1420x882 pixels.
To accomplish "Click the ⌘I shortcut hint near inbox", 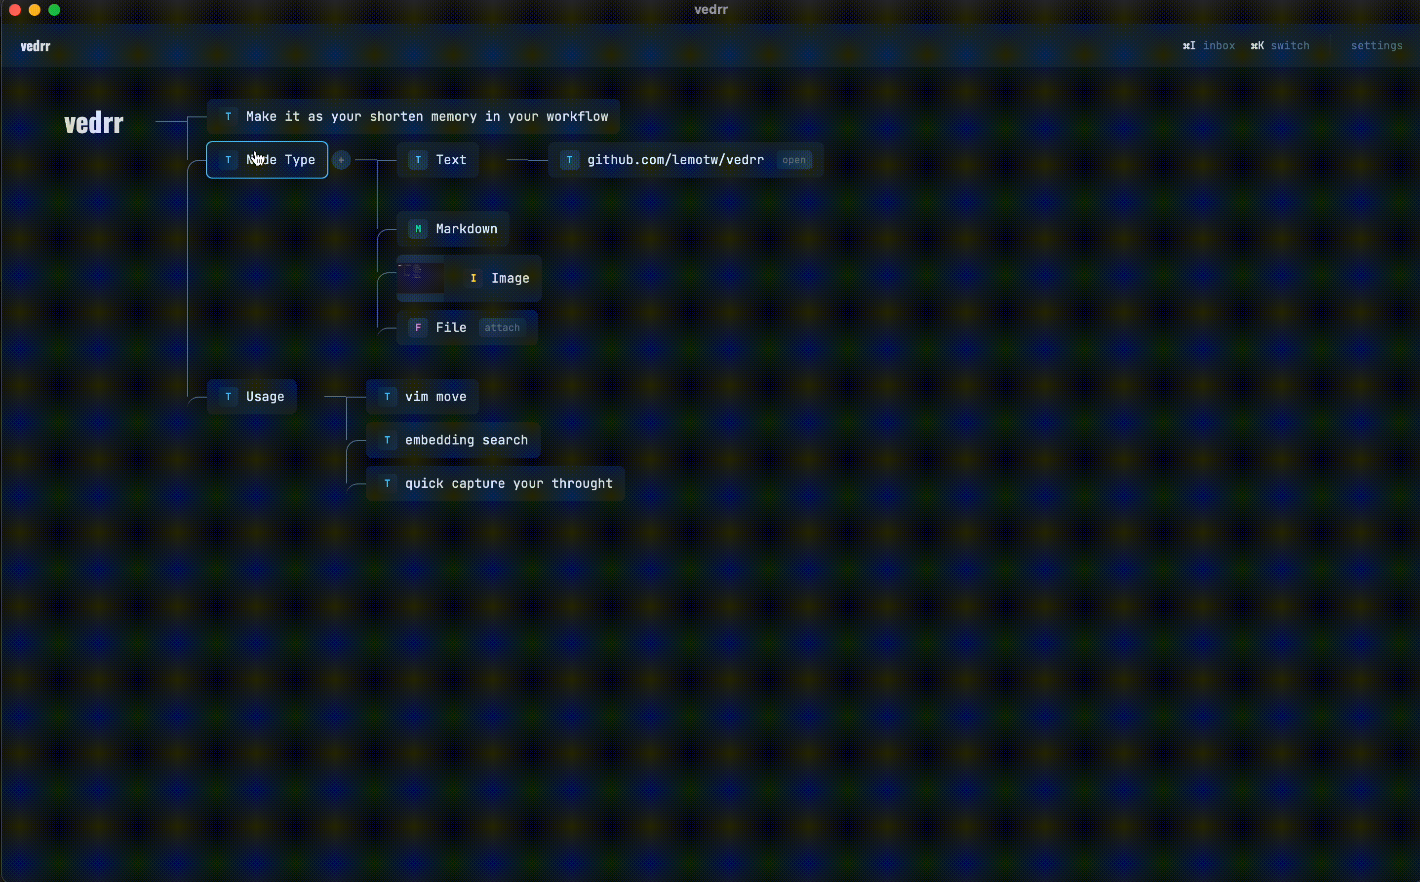I will point(1189,45).
